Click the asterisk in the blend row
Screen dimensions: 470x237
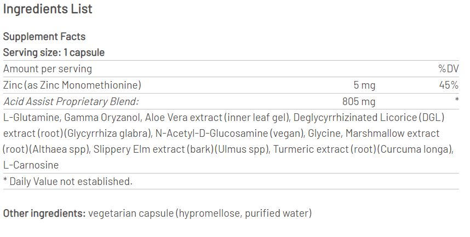click(456, 101)
